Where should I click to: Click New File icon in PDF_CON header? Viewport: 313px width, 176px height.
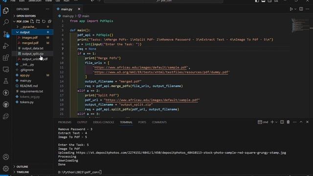[32, 22]
